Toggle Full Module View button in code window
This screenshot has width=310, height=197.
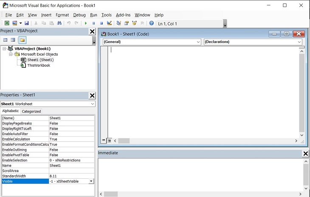109,141
